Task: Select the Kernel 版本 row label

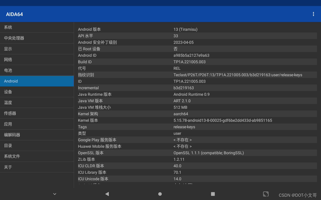Action: pyautogui.click(x=88, y=120)
